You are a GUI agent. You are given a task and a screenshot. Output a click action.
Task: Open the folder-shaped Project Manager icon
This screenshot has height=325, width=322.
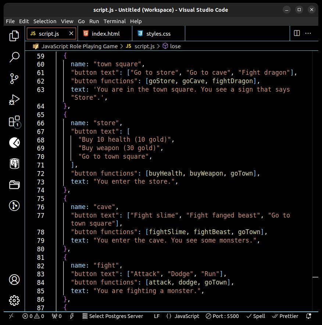coord(14,184)
